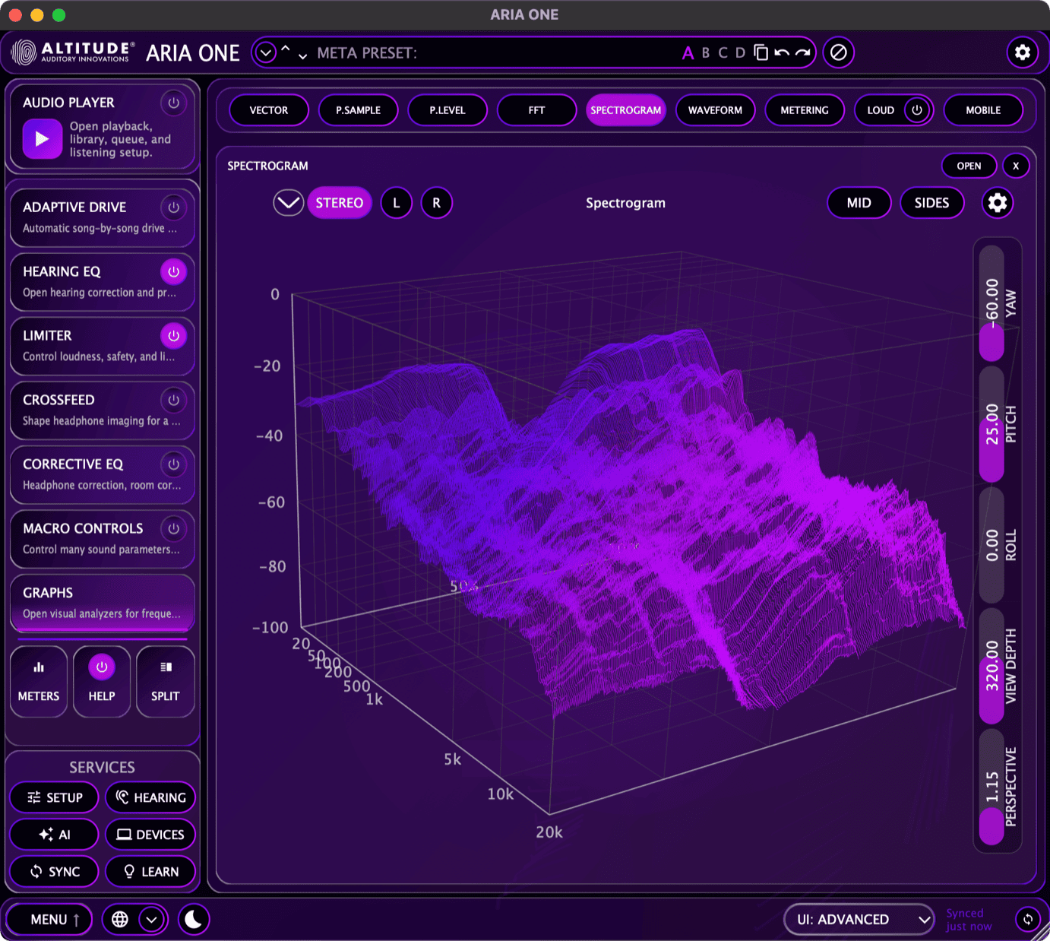Select the R channel button

point(437,203)
